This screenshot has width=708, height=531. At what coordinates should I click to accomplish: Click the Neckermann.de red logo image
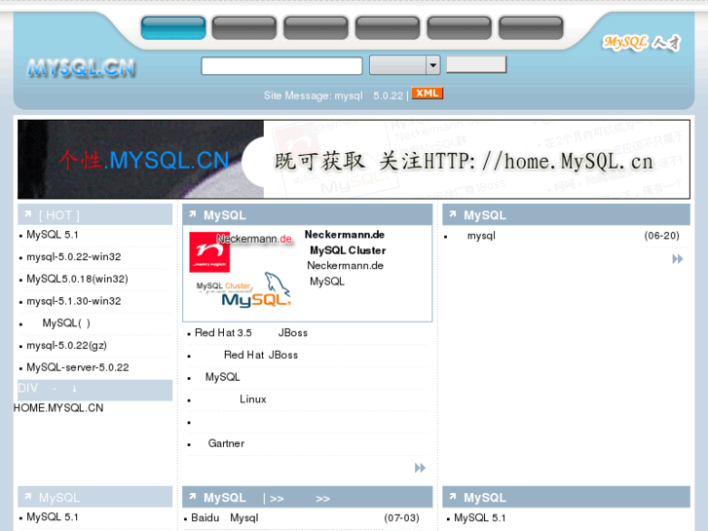209,252
